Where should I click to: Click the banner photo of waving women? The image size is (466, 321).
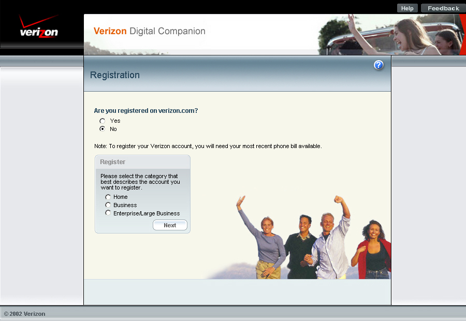tap(394, 35)
